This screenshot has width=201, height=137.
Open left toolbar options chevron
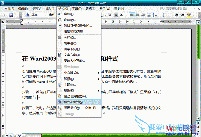[21, 15]
